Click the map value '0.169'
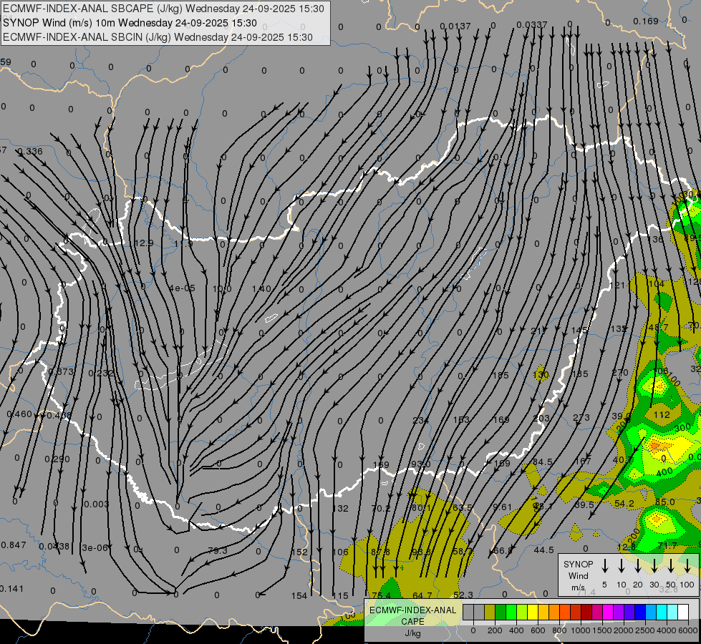This screenshot has height=644, width=701. click(x=646, y=21)
